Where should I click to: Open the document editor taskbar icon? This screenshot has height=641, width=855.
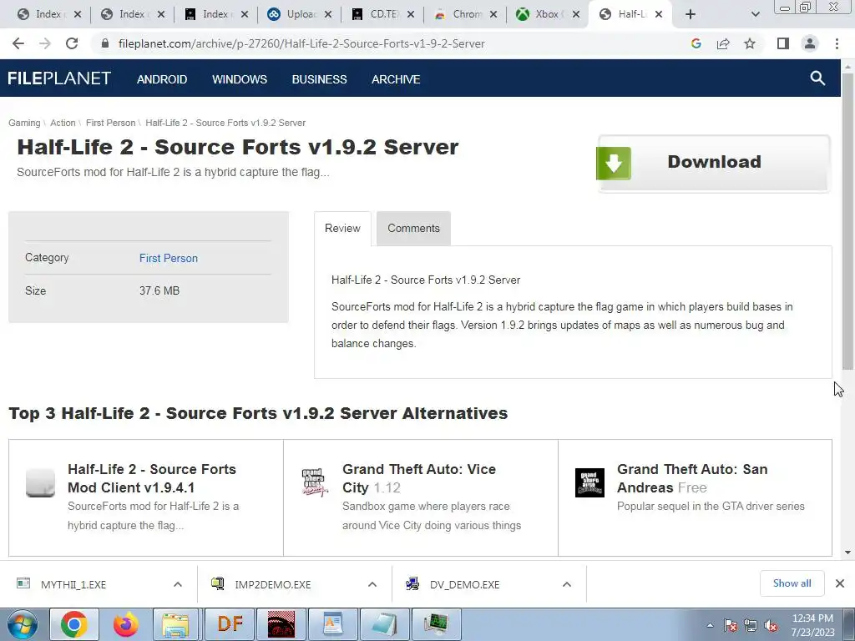tap(332, 624)
